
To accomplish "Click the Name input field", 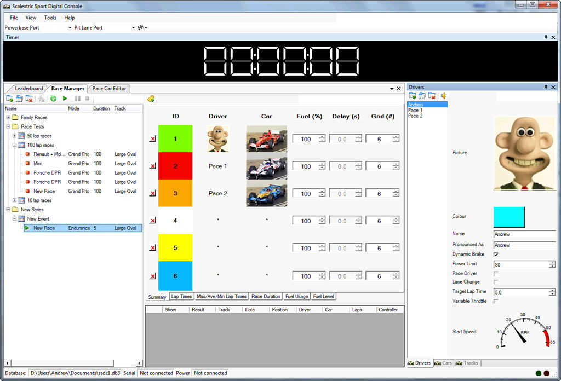I will pos(524,234).
